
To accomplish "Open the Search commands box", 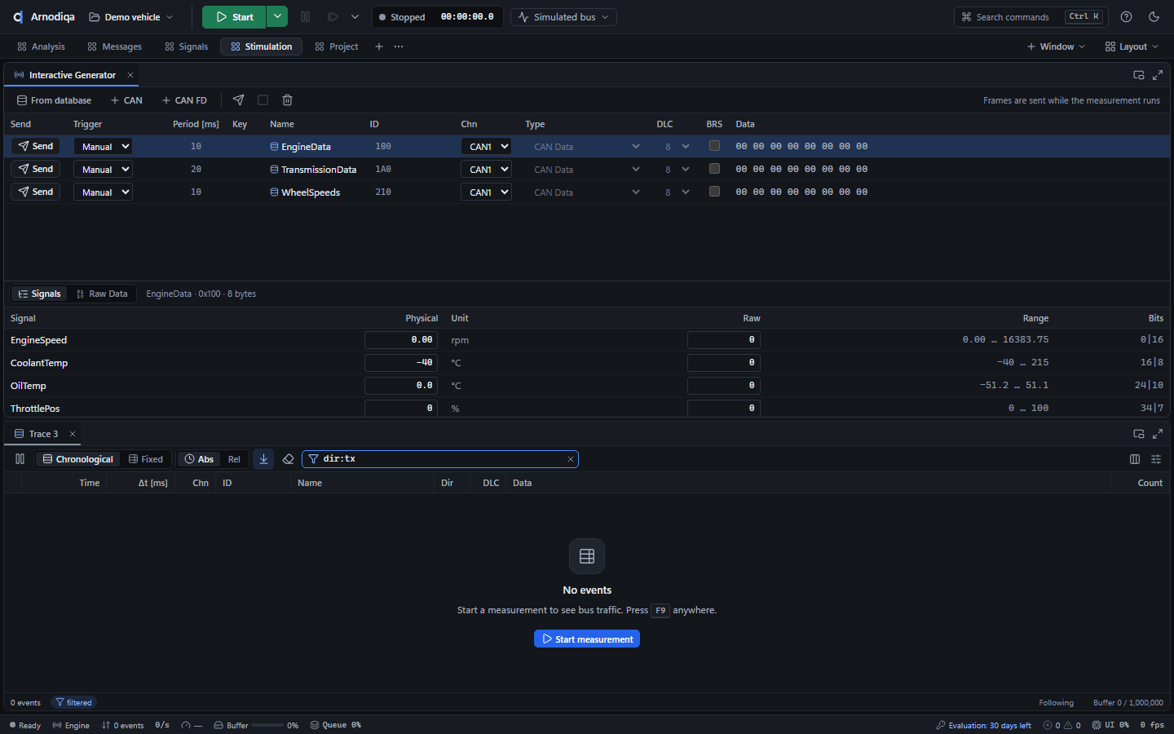I will point(1031,17).
